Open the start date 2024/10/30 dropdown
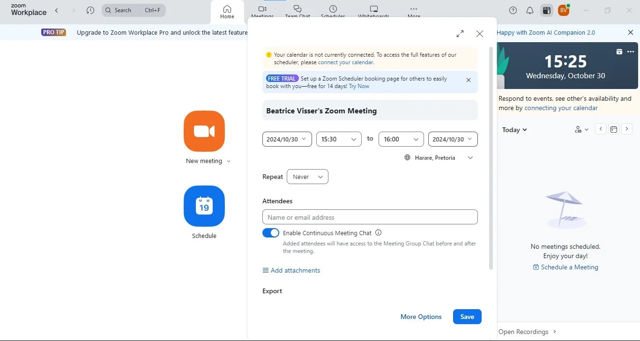 (287, 139)
